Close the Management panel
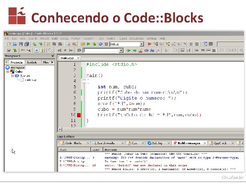246x184 pixels. coord(53,56)
